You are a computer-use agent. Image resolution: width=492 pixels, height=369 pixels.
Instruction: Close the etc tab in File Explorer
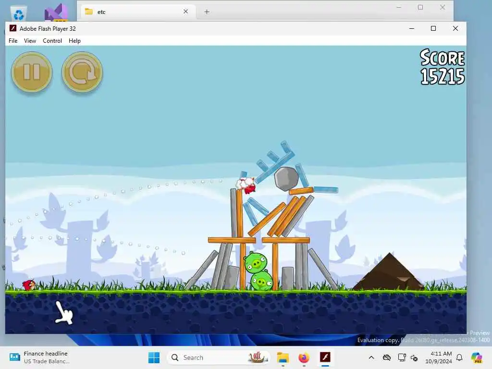coord(185,12)
